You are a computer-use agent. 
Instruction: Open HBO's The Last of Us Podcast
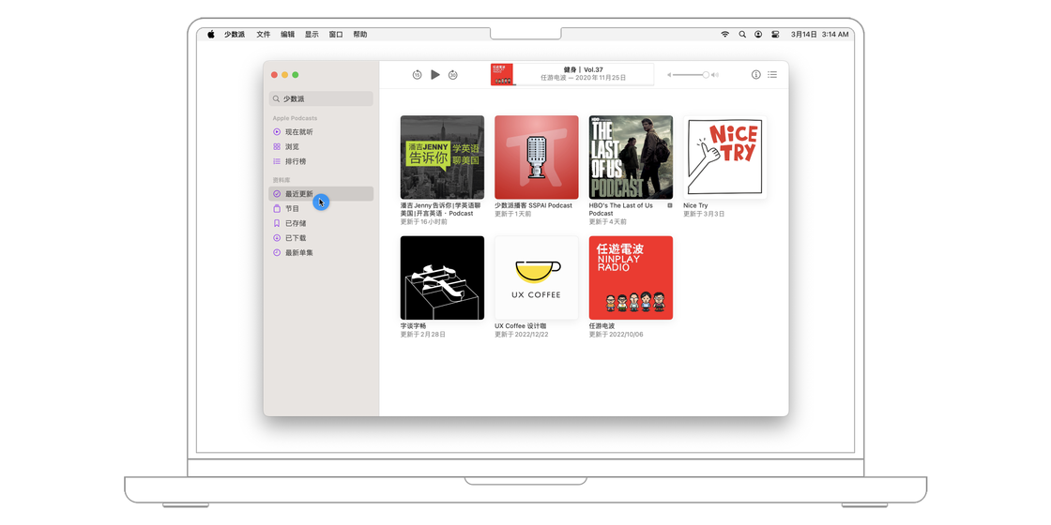(x=631, y=157)
